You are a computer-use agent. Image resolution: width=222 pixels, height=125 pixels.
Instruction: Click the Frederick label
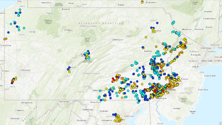(x=104, y=111)
